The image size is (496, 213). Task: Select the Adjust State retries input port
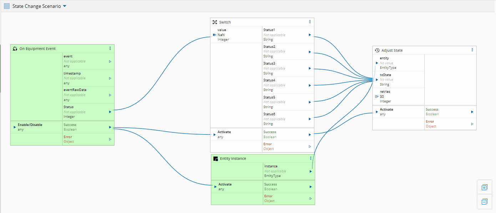pos(377,96)
